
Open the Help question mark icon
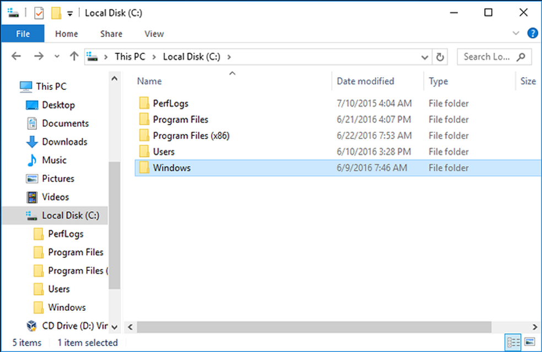(533, 34)
